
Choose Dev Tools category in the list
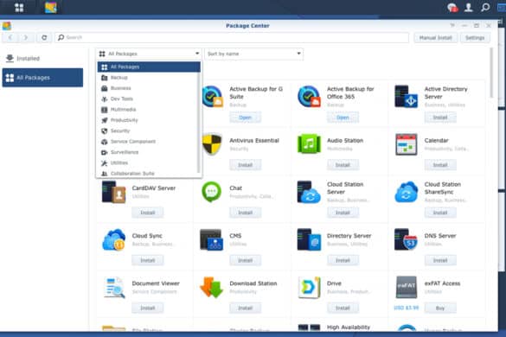pyautogui.click(x=149, y=99)
